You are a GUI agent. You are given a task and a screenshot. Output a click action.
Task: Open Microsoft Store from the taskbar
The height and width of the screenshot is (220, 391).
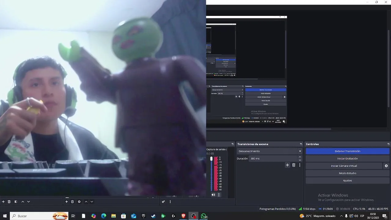123,216
